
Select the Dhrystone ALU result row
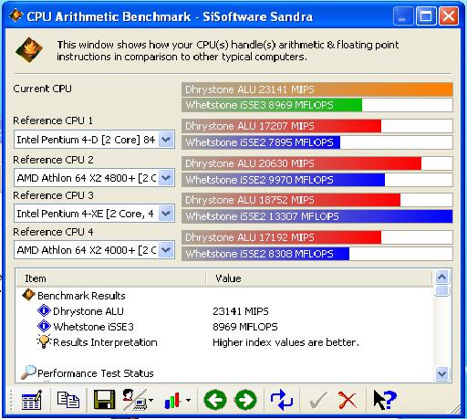click(x=224, y=311)
